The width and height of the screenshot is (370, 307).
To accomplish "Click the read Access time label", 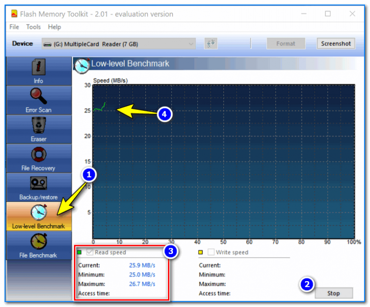I will coord(94,293).
